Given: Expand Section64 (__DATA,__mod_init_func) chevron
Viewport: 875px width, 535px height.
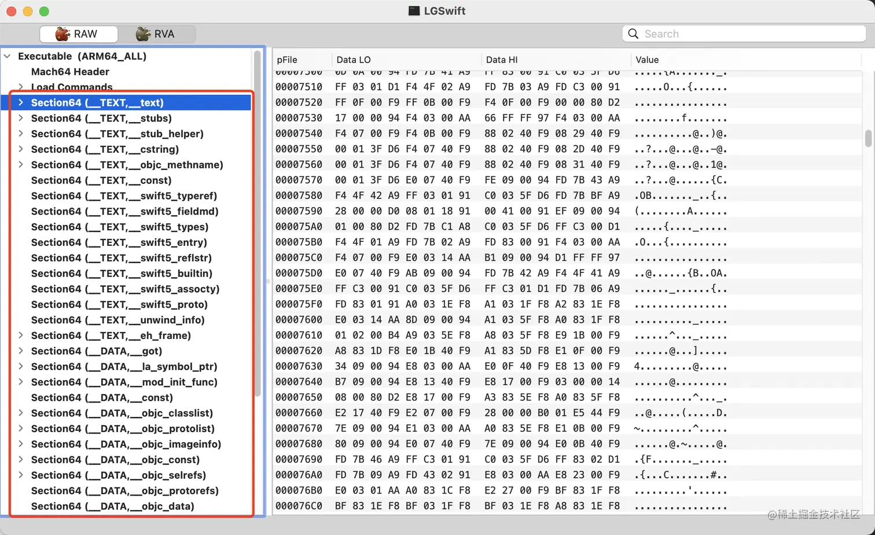Looking at the screenshot, I should click(21, 382).
